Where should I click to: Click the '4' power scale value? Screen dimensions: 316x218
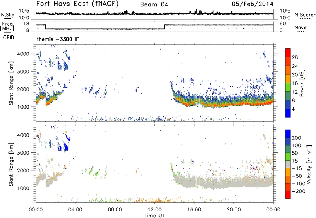pyautogui.click(x=293, y=109)
